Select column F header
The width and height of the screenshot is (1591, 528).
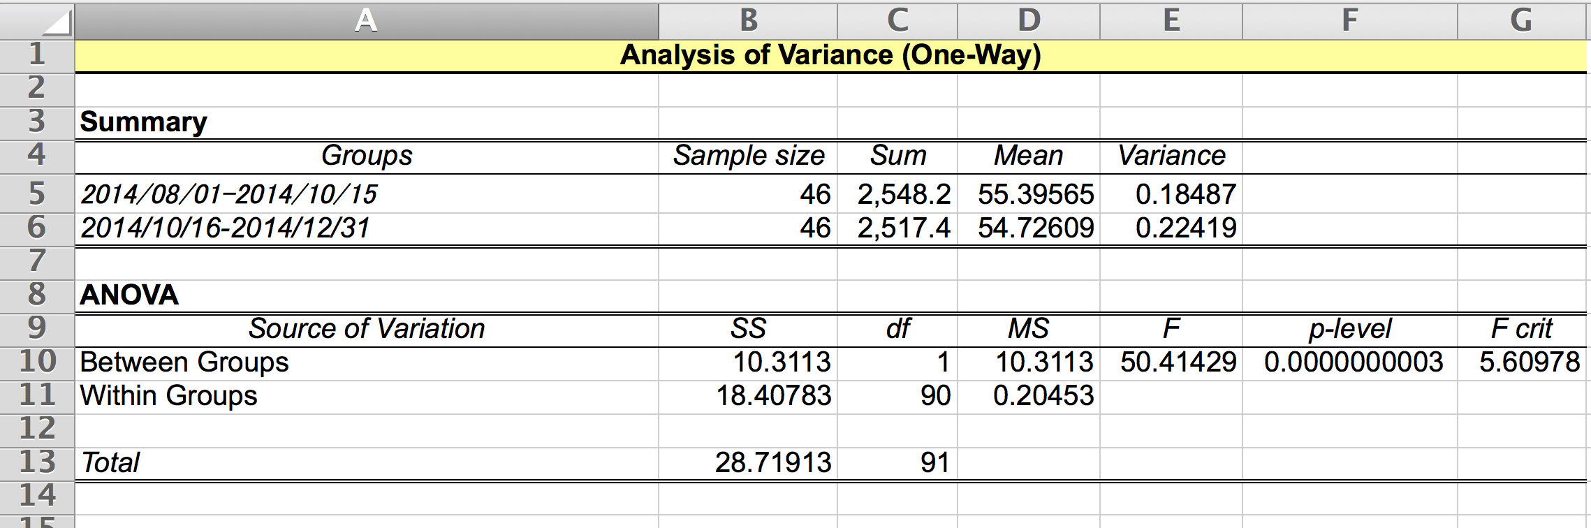click(1349, 21)
